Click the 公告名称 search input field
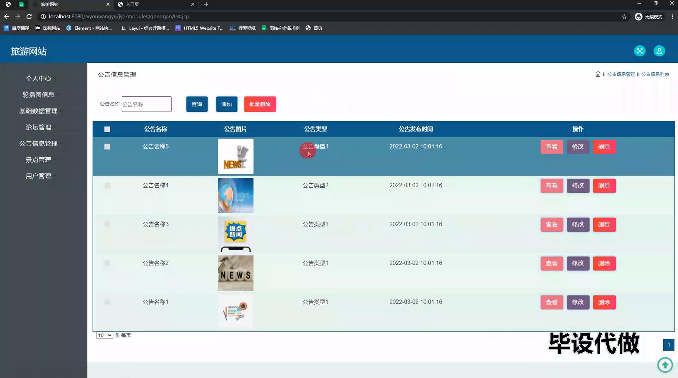This screenshot has width=678, height=378. click(147, 104)
